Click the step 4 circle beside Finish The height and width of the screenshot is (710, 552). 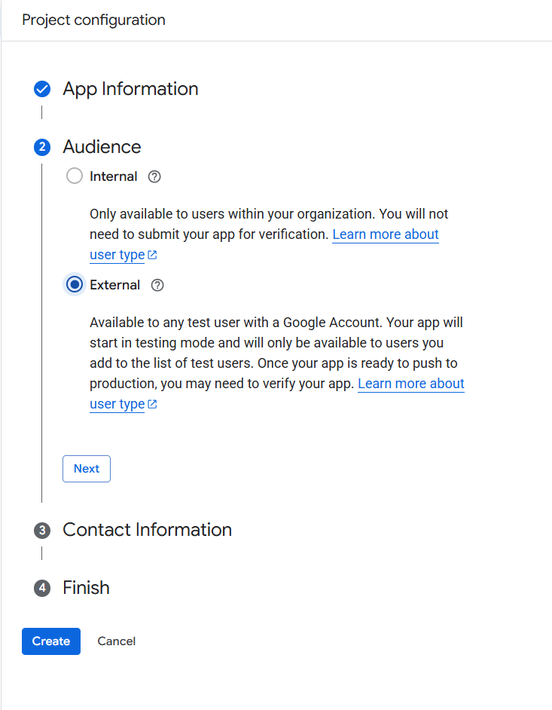pyautogui.click(x=42, y=588)
